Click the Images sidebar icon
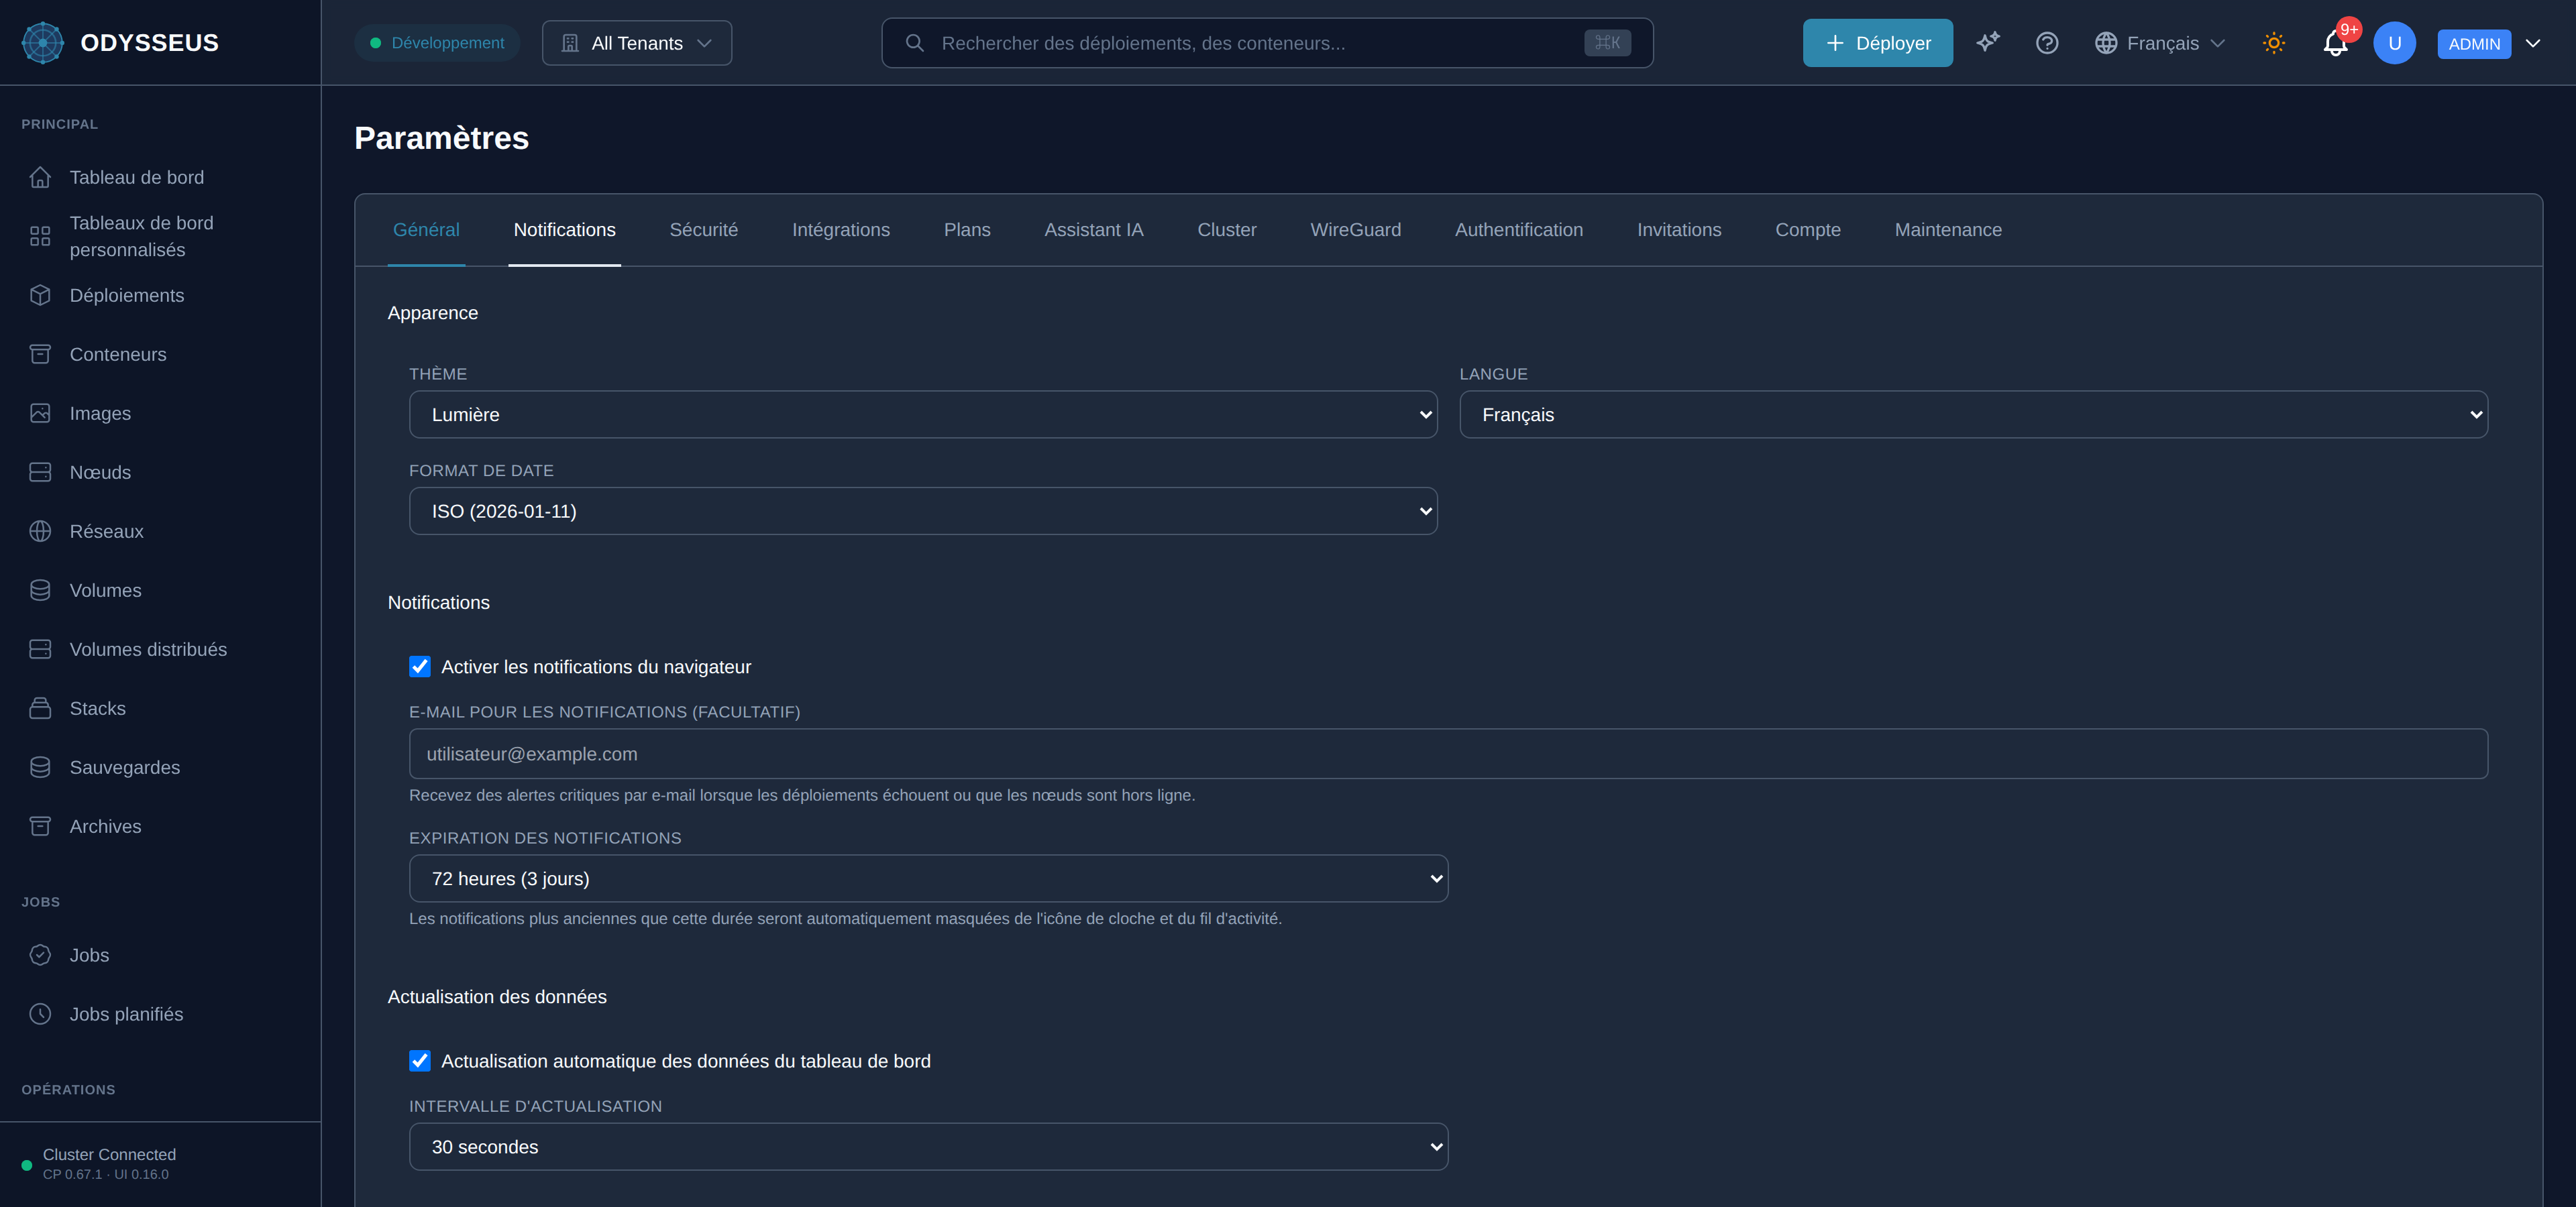2576x1207 pixels. (40, 412)
